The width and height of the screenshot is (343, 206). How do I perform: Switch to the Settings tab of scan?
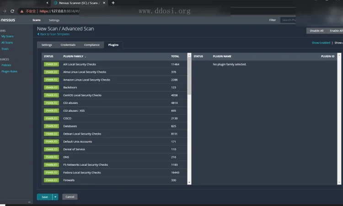pyautogui.click(x=47, y=45)
